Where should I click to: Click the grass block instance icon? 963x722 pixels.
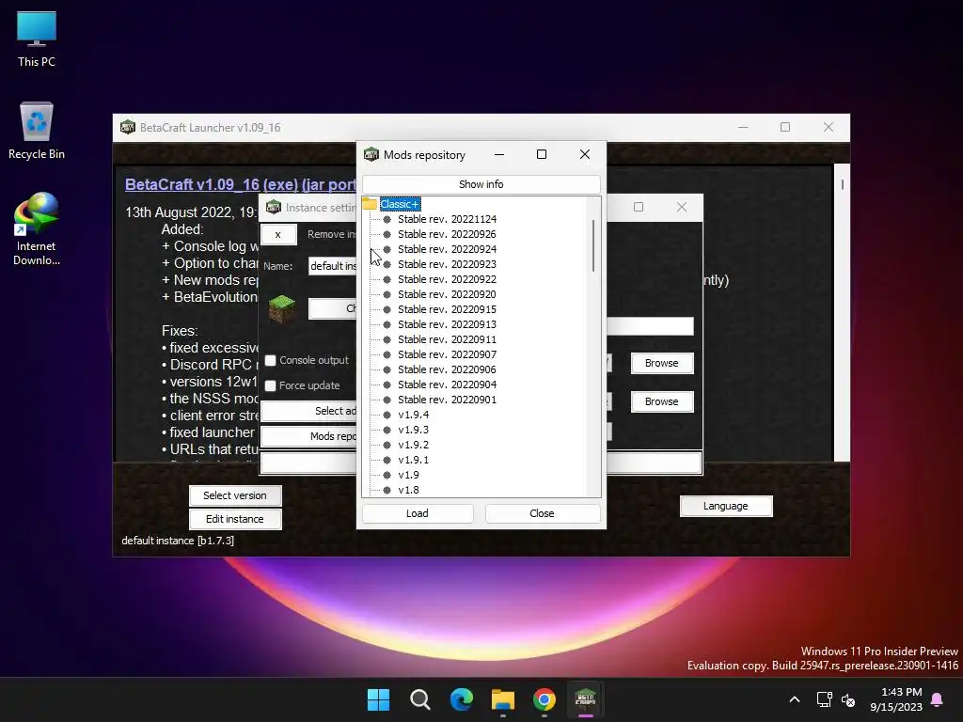pos(282,308)
